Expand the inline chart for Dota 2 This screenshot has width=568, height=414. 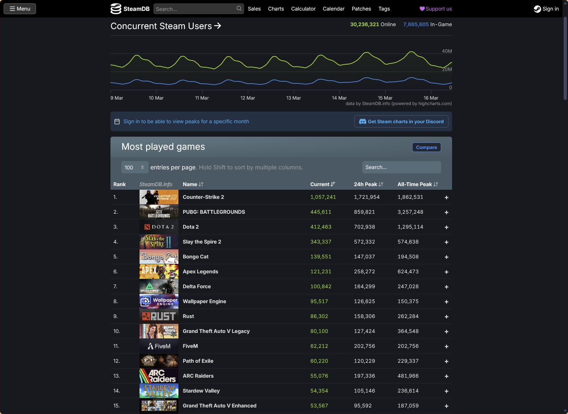pos(446,227)
